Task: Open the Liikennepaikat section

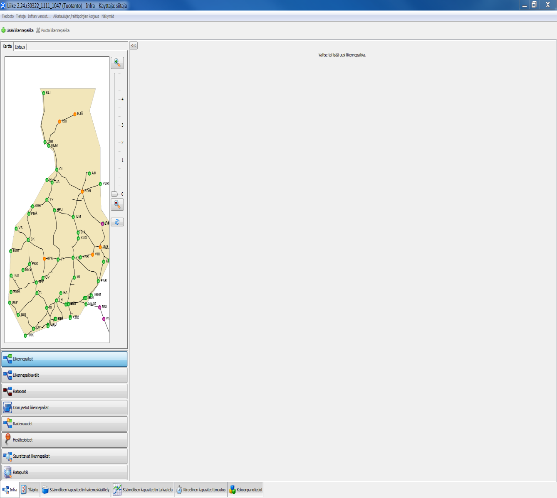Action: (x=64, y=359)
